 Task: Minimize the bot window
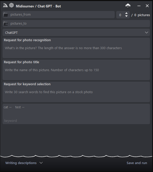(139, 6)
